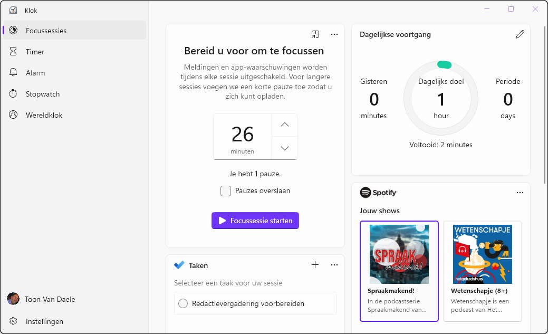Open more options in Taken card
Viewport: 548px width, 334px height.
(x=334, y=265)
